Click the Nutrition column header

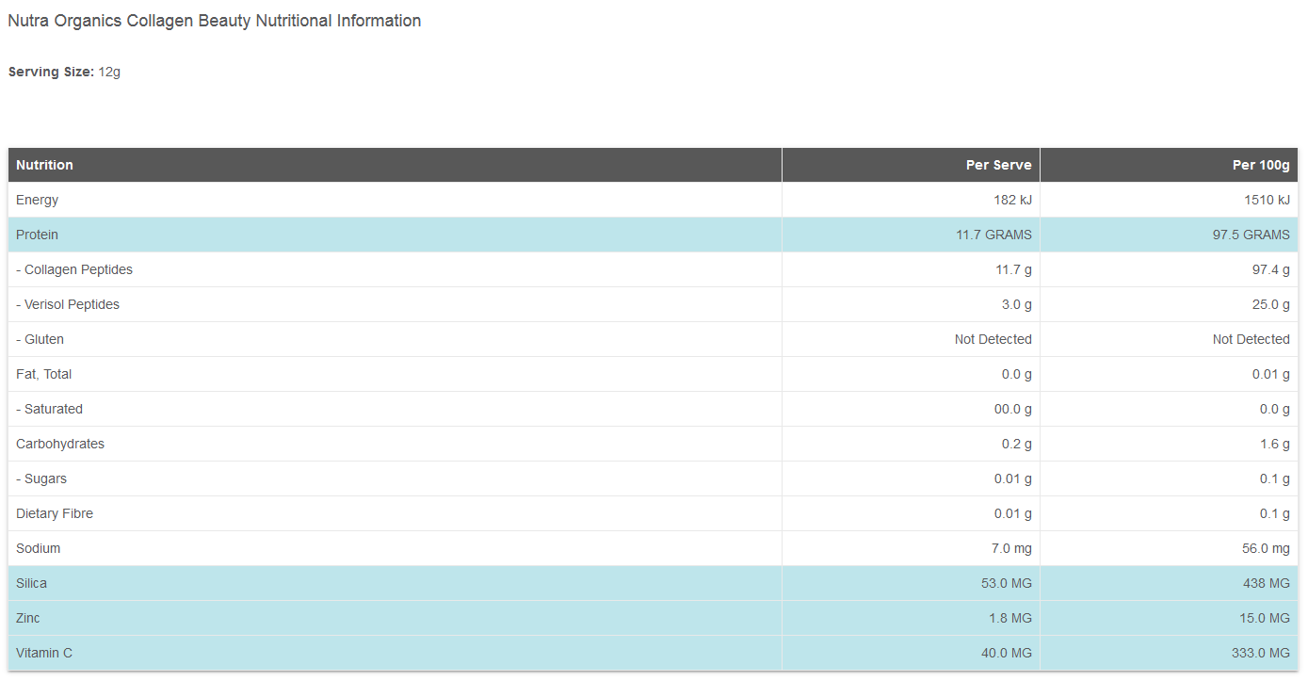44,165
